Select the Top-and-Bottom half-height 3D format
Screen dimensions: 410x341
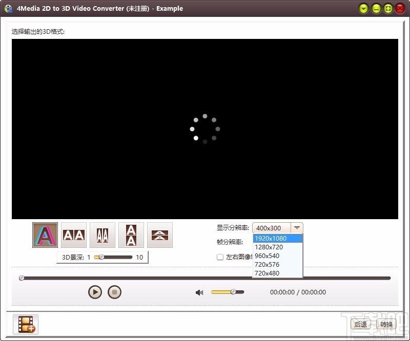point(160,235)
